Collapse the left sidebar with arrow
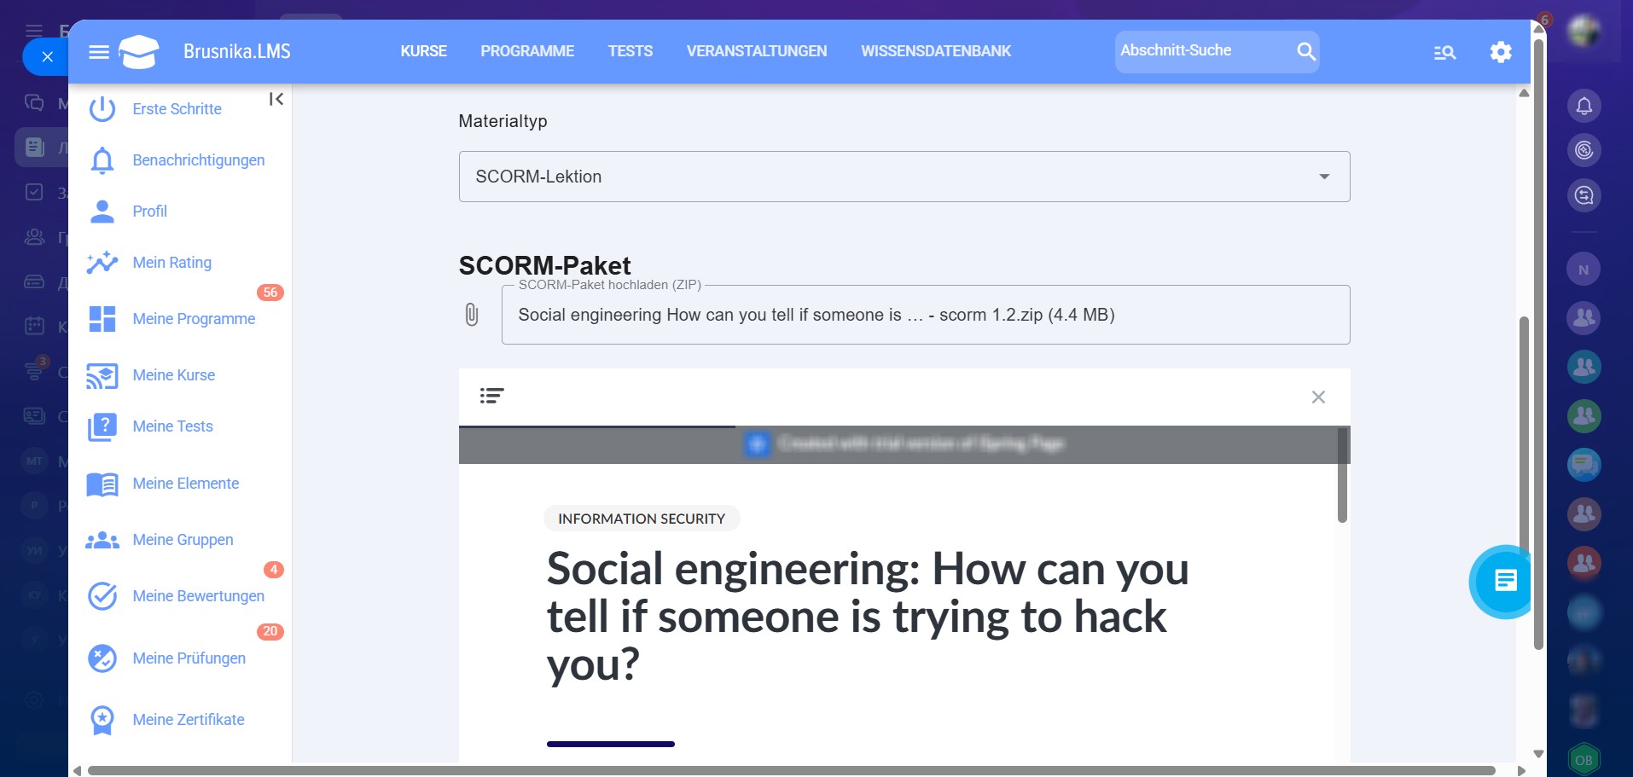This screenshot has height=777, width=1633. coord(276,99)
